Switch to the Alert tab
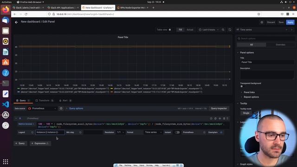 pos(65,101)
